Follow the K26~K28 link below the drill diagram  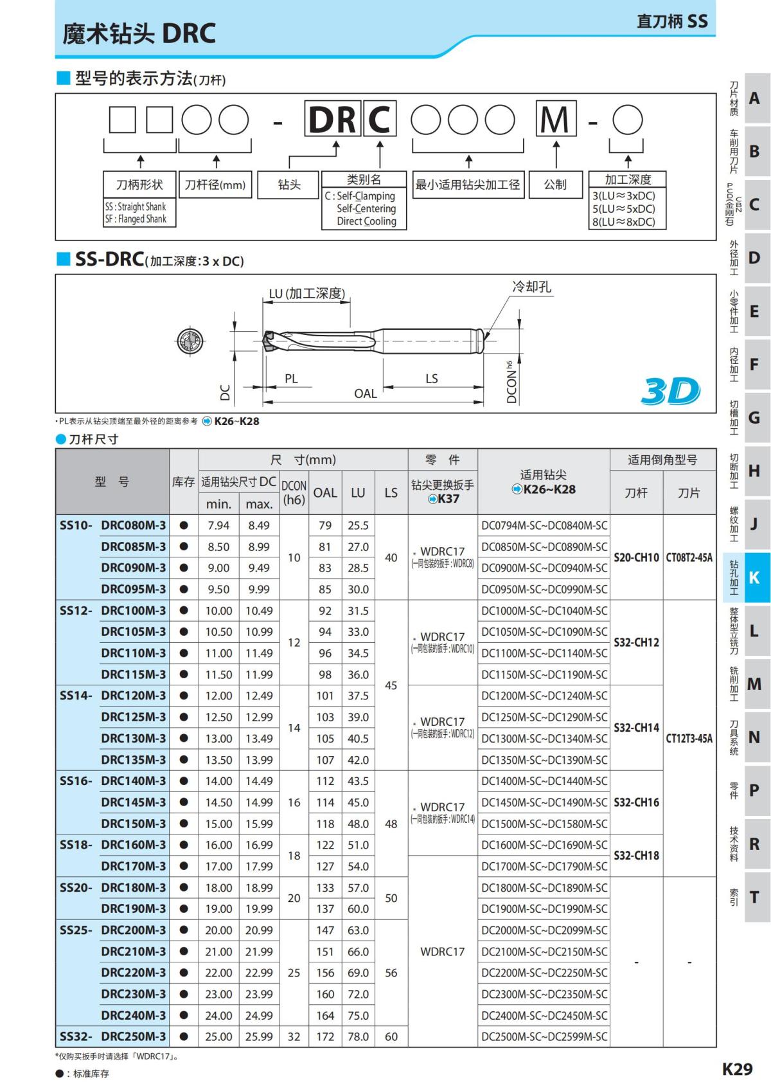236,422
